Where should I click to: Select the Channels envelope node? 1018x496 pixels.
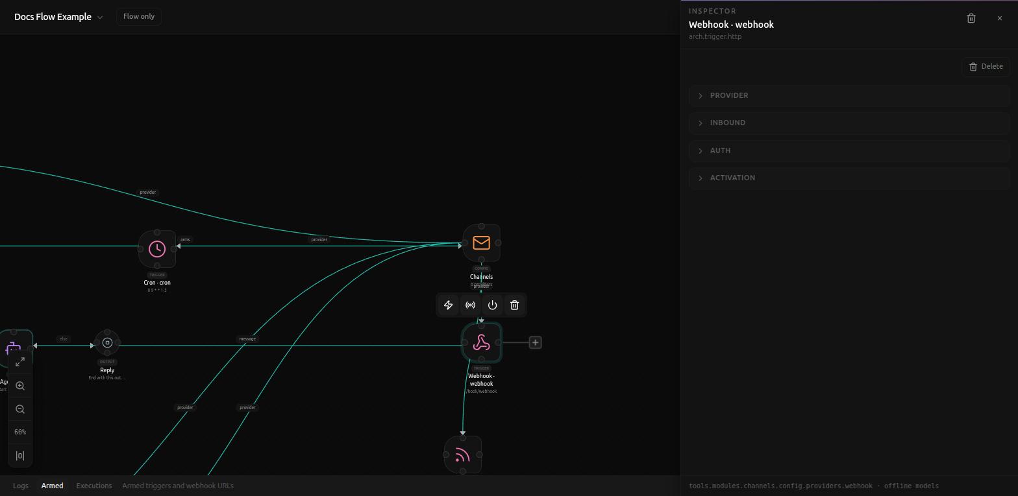tap(482, 243)
